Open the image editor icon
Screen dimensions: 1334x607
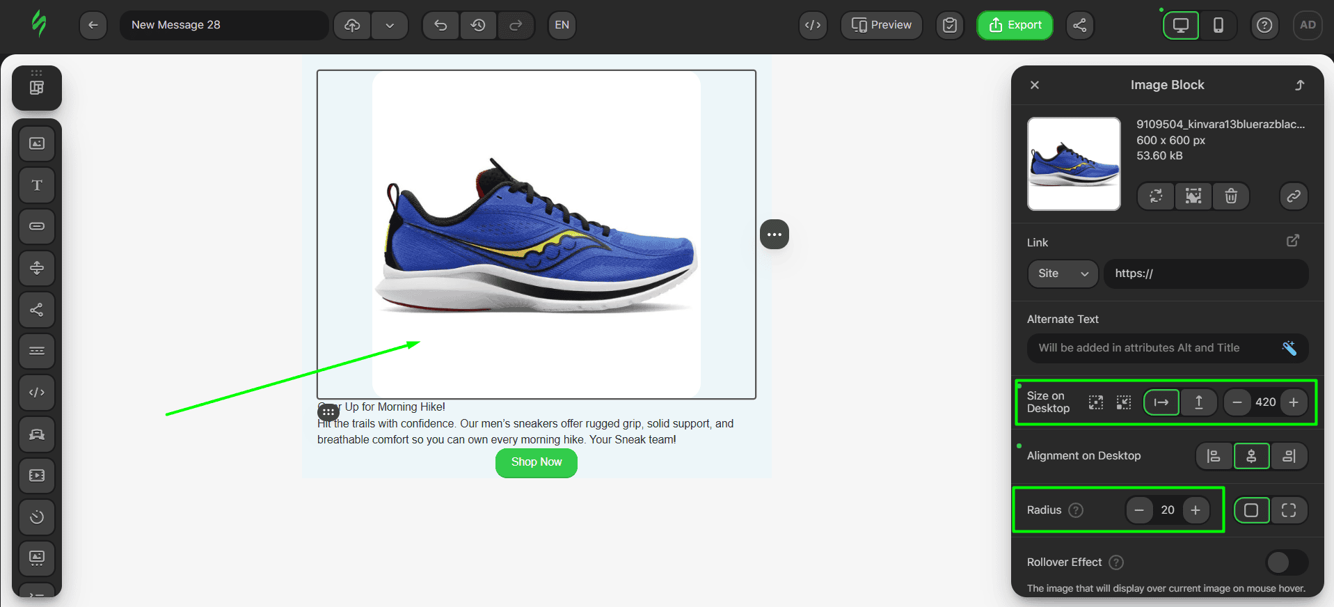(x=1193, y=196)
